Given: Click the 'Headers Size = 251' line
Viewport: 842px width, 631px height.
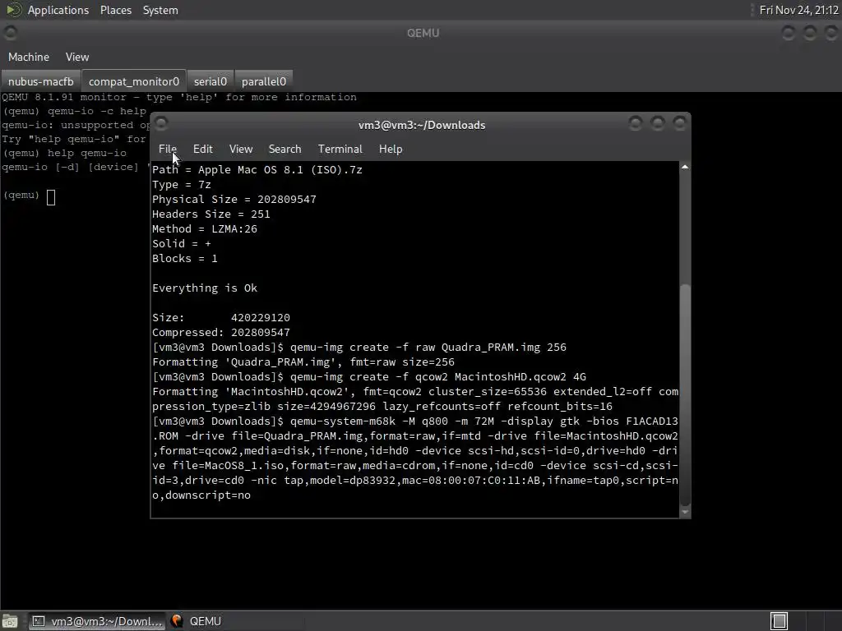Looking at the screenshot, I should tap(211, 214).
